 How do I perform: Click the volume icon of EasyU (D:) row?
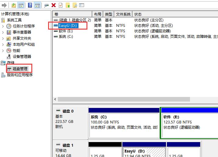coord(56,26)
